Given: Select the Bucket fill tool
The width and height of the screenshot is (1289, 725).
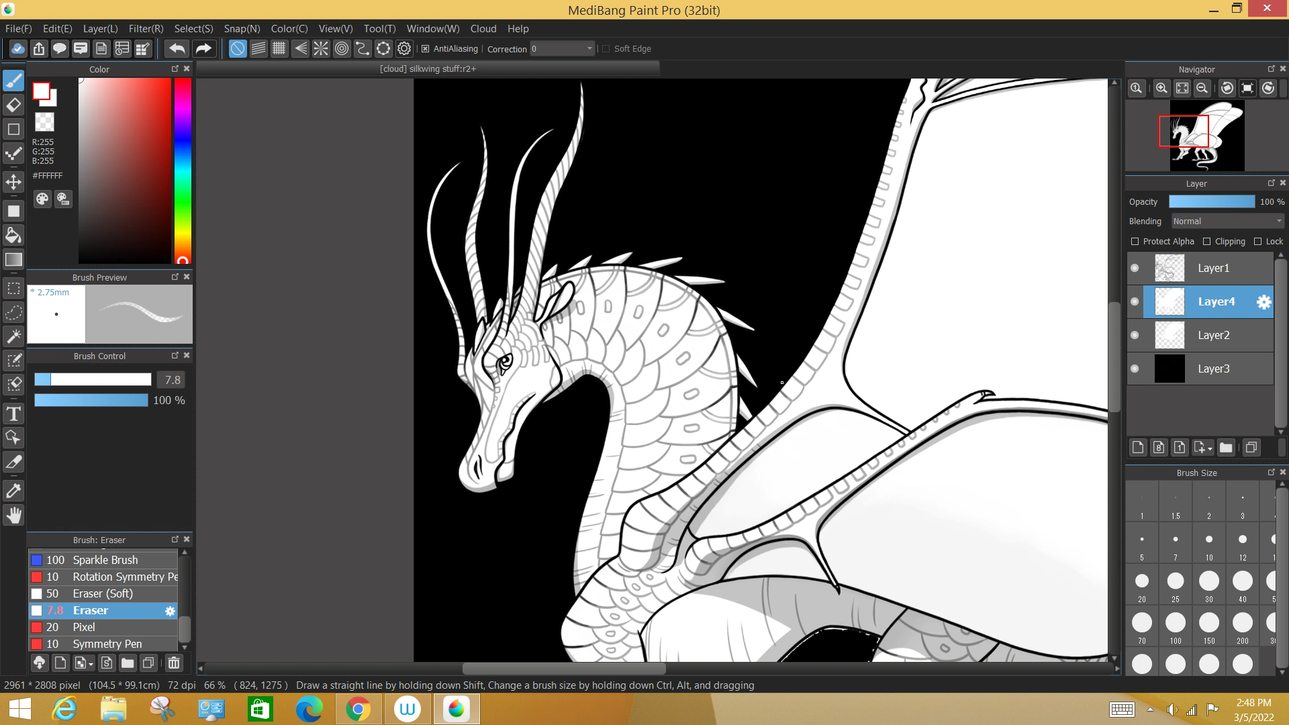Looking at the screenshot, I should pos(13,235).
